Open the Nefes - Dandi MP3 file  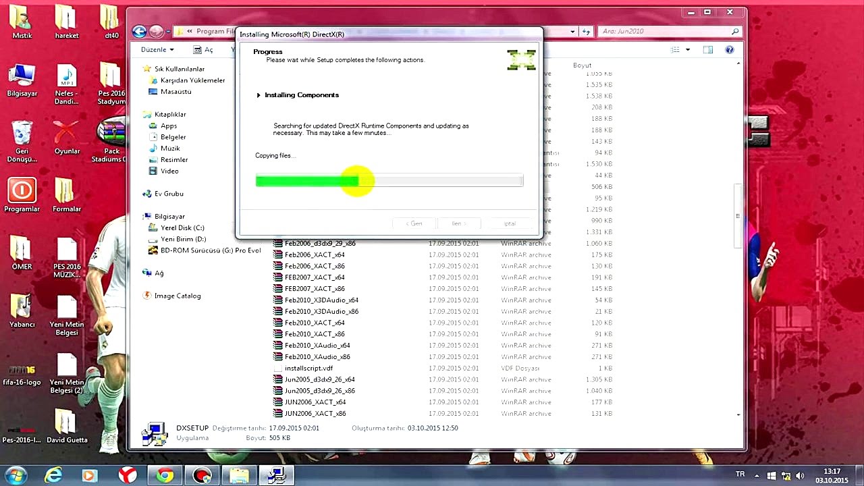coord(66,84)
